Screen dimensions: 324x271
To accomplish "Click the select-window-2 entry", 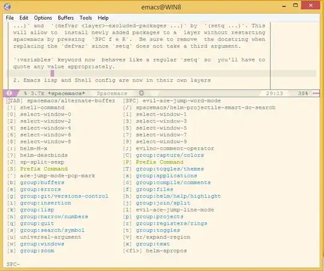I will [46, 121].
